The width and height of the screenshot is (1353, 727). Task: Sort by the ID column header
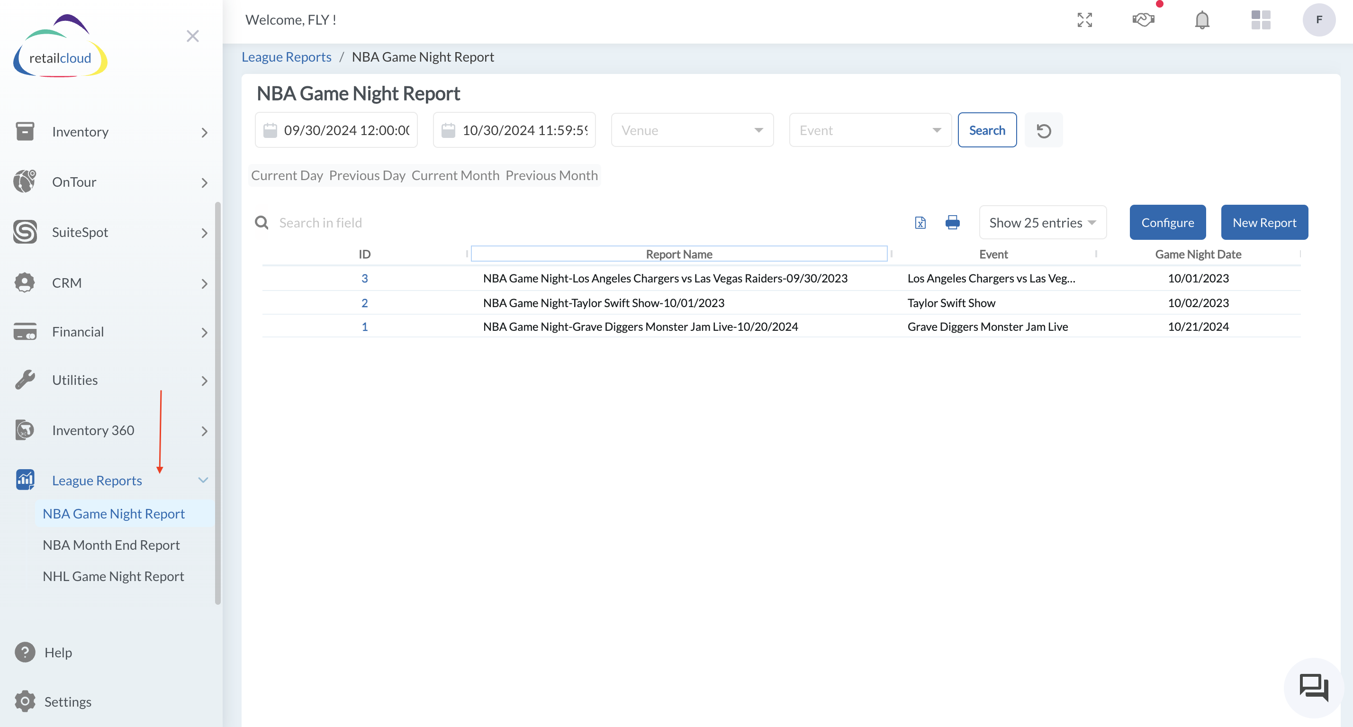point(364,254)
